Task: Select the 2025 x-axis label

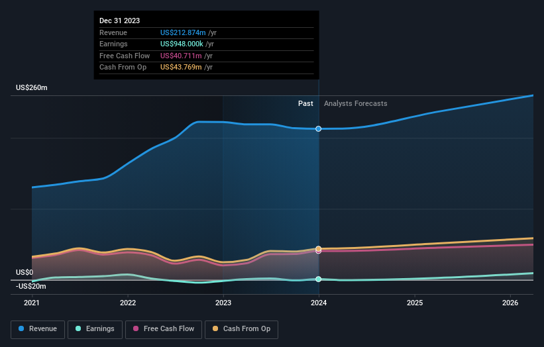Action: click(x=415, y=303)
